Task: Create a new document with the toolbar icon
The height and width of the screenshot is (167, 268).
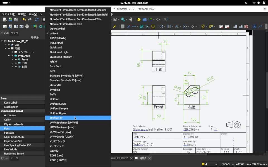Action: tap(5, 19)
